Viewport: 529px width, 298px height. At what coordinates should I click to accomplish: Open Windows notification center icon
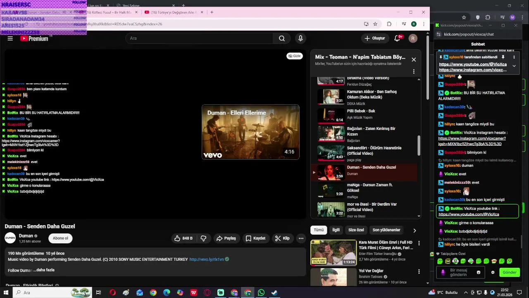pos(519,293)
